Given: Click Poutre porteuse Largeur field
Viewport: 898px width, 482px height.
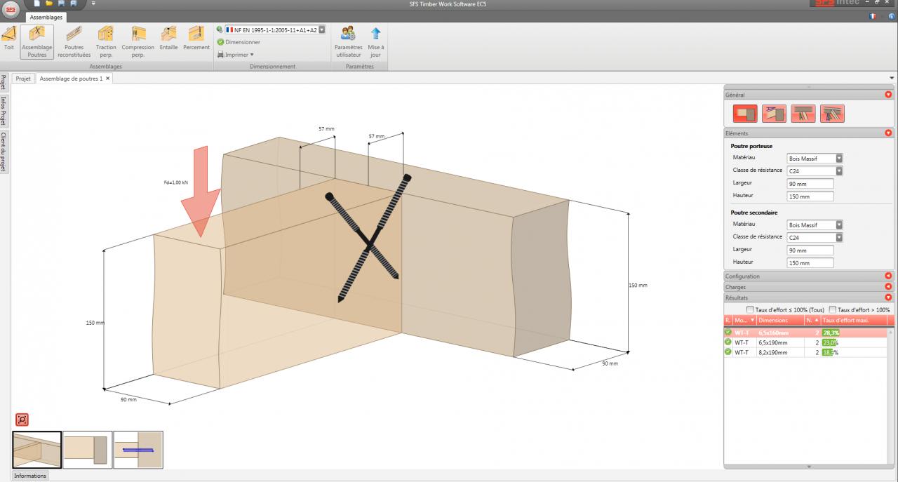Looking at the screenshot, I should (x=810, y=183).
